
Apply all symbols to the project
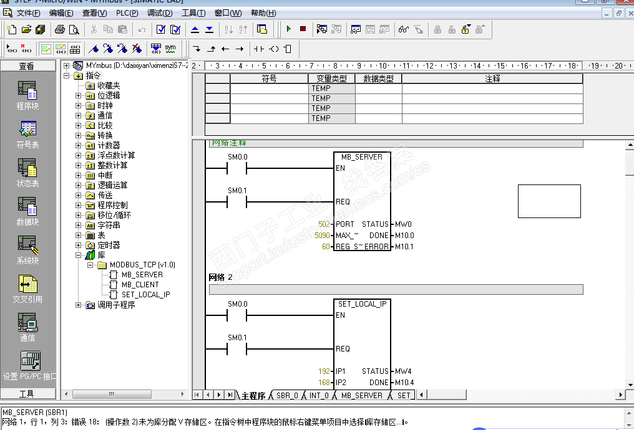[x=155, y=49]
